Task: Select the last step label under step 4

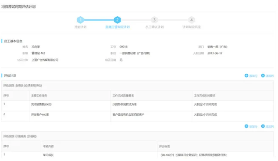Action: coord(192,27)
